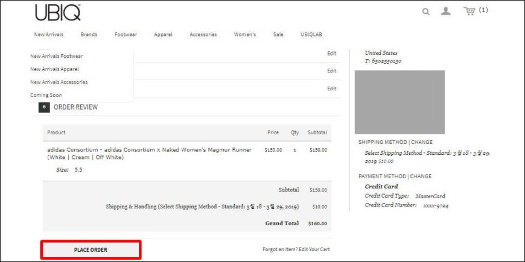Click the second Edit link in the middle row
The width and height of the screenshot is (525, 262).
point(331,71)
